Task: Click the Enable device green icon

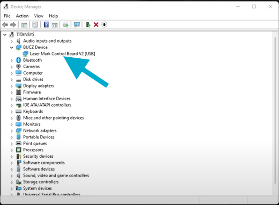Action: point(88,25)
